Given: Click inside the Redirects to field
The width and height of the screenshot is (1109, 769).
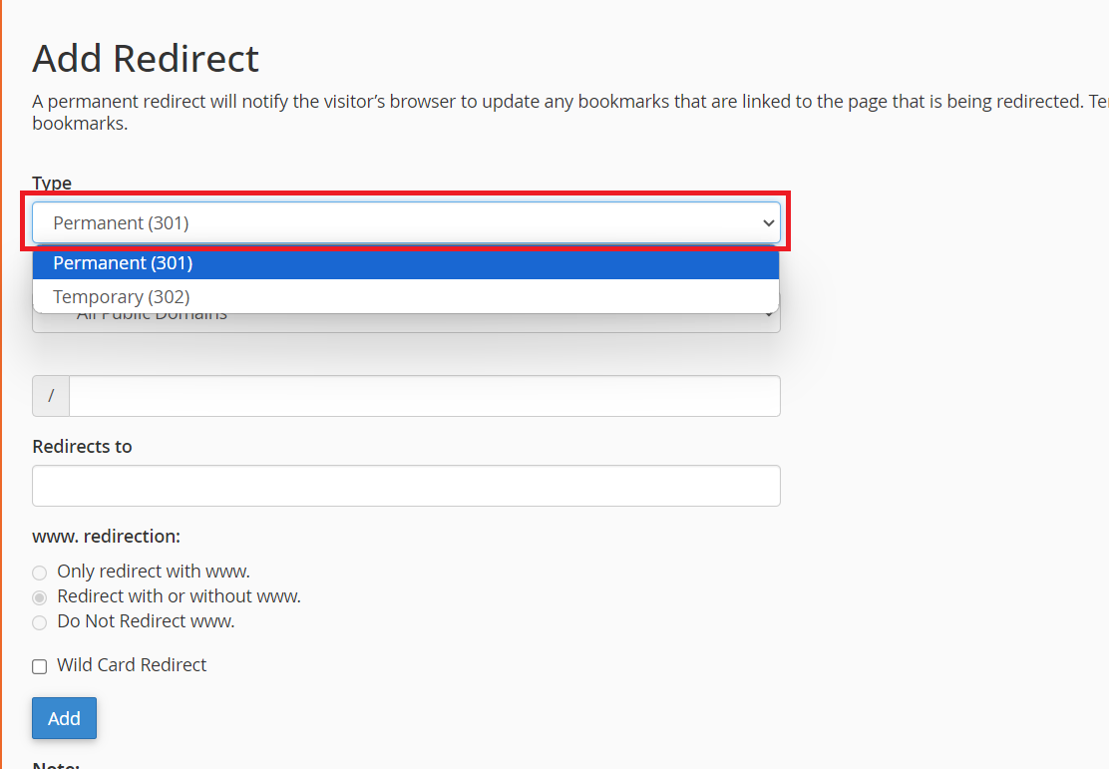Looking at the screenshot, I should (x=406, y=486).
